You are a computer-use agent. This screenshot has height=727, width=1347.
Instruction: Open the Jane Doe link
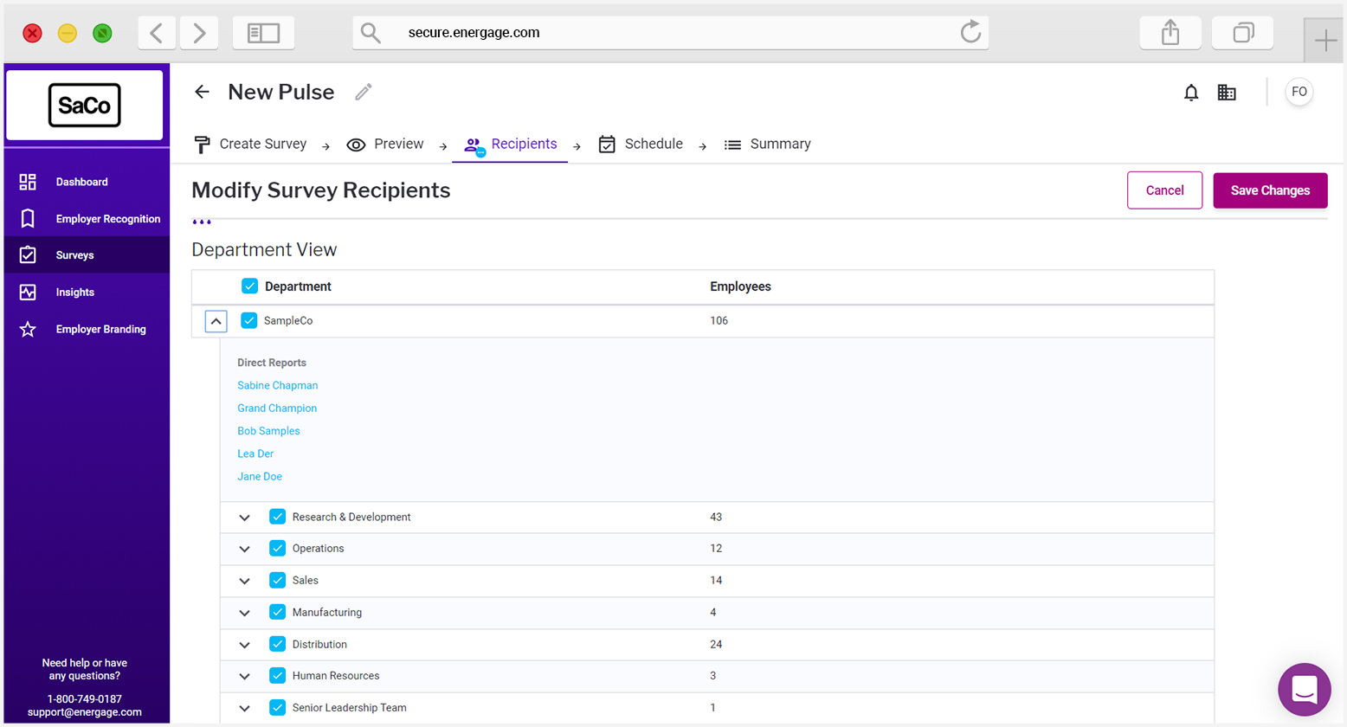pos(260,476)
